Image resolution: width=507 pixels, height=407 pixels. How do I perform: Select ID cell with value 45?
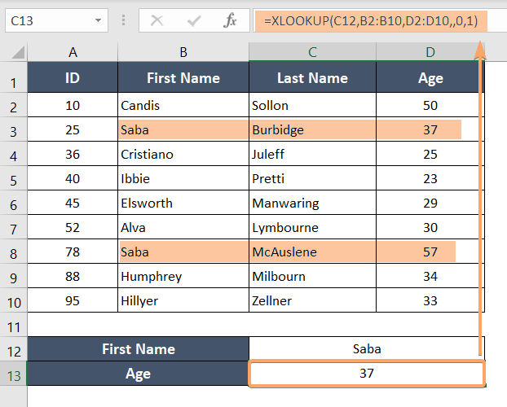(x=73, y=203)
